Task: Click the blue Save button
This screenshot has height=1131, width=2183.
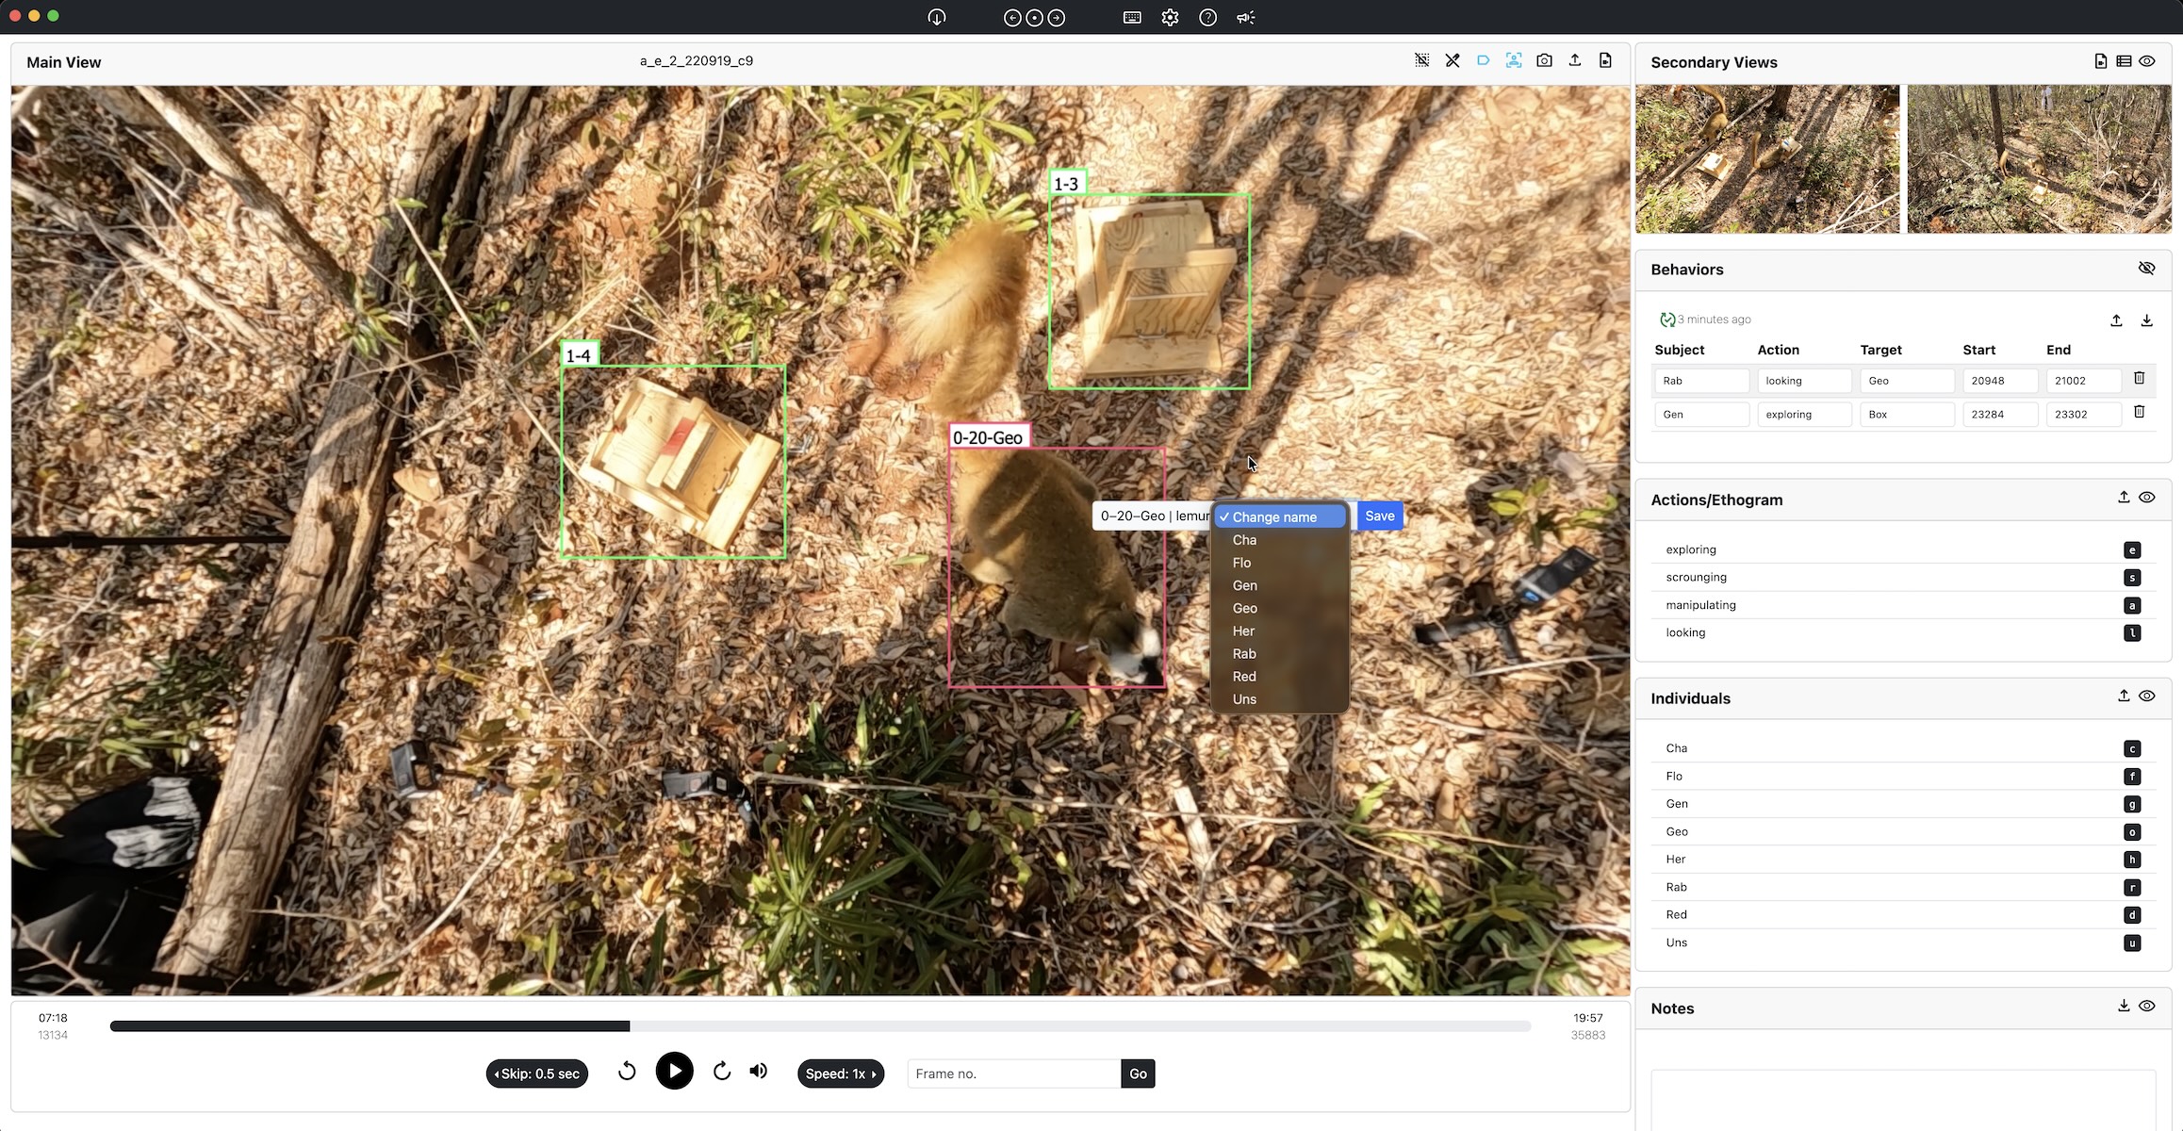Action: coord(1379,516)
